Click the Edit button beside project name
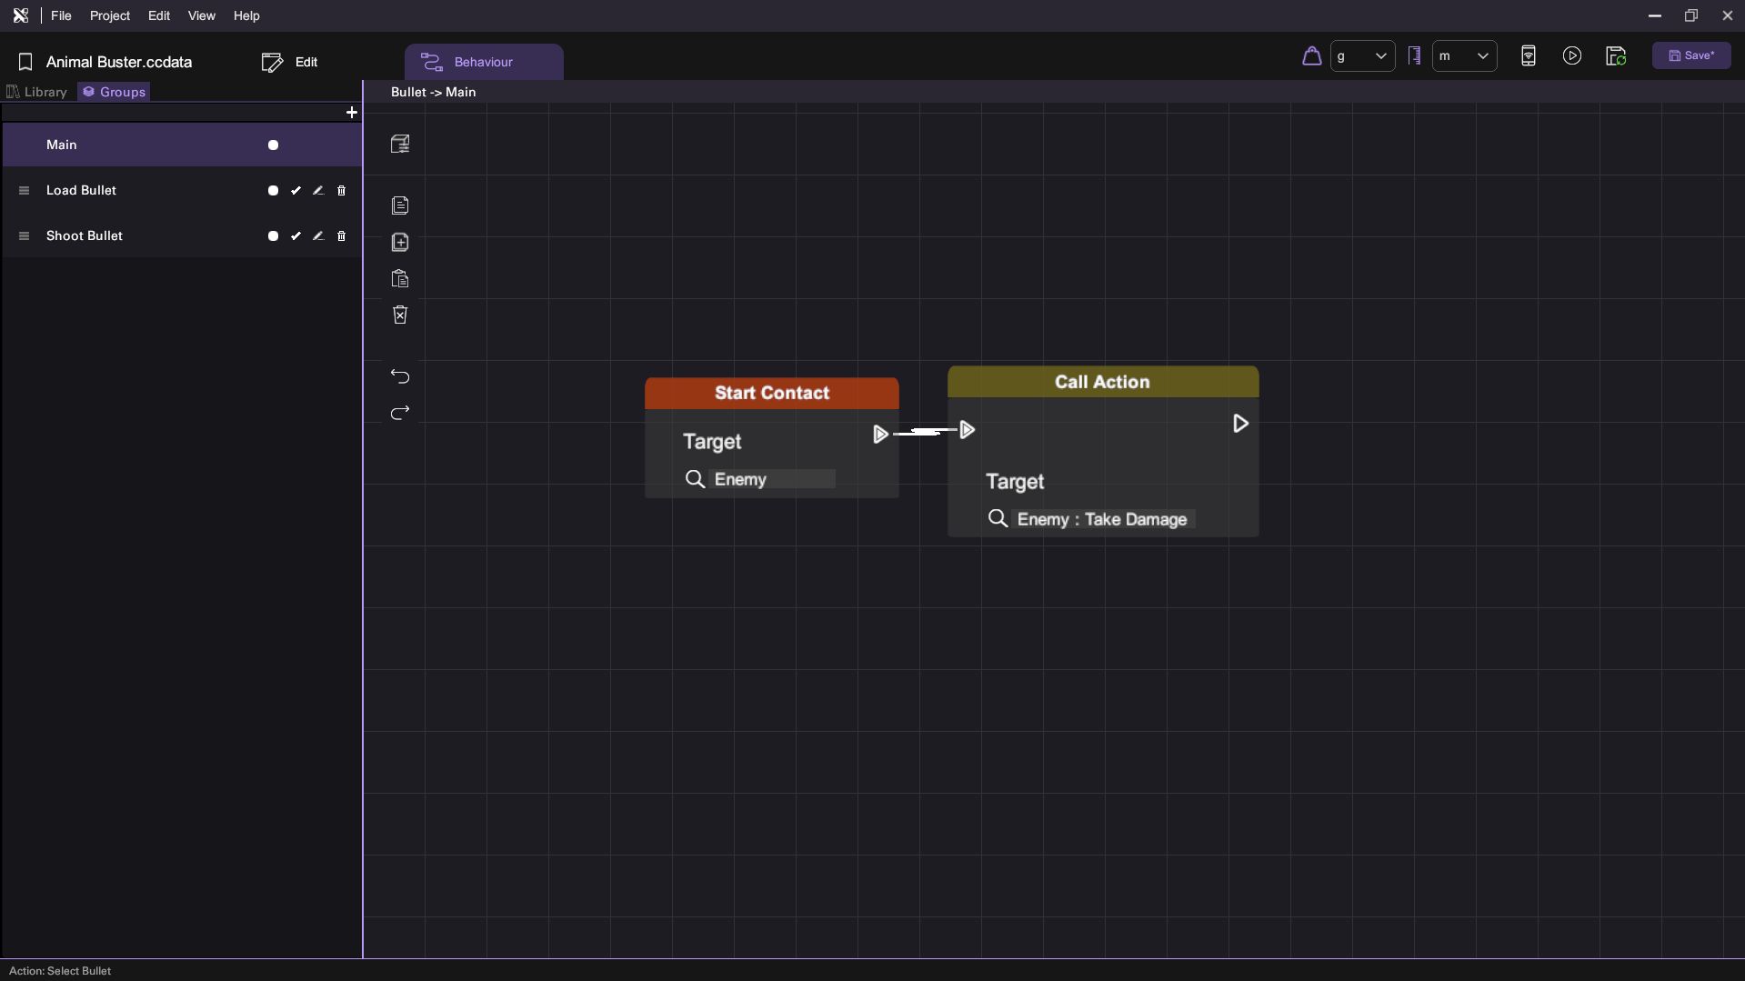 pyautogui.click(x=290, y=62)
